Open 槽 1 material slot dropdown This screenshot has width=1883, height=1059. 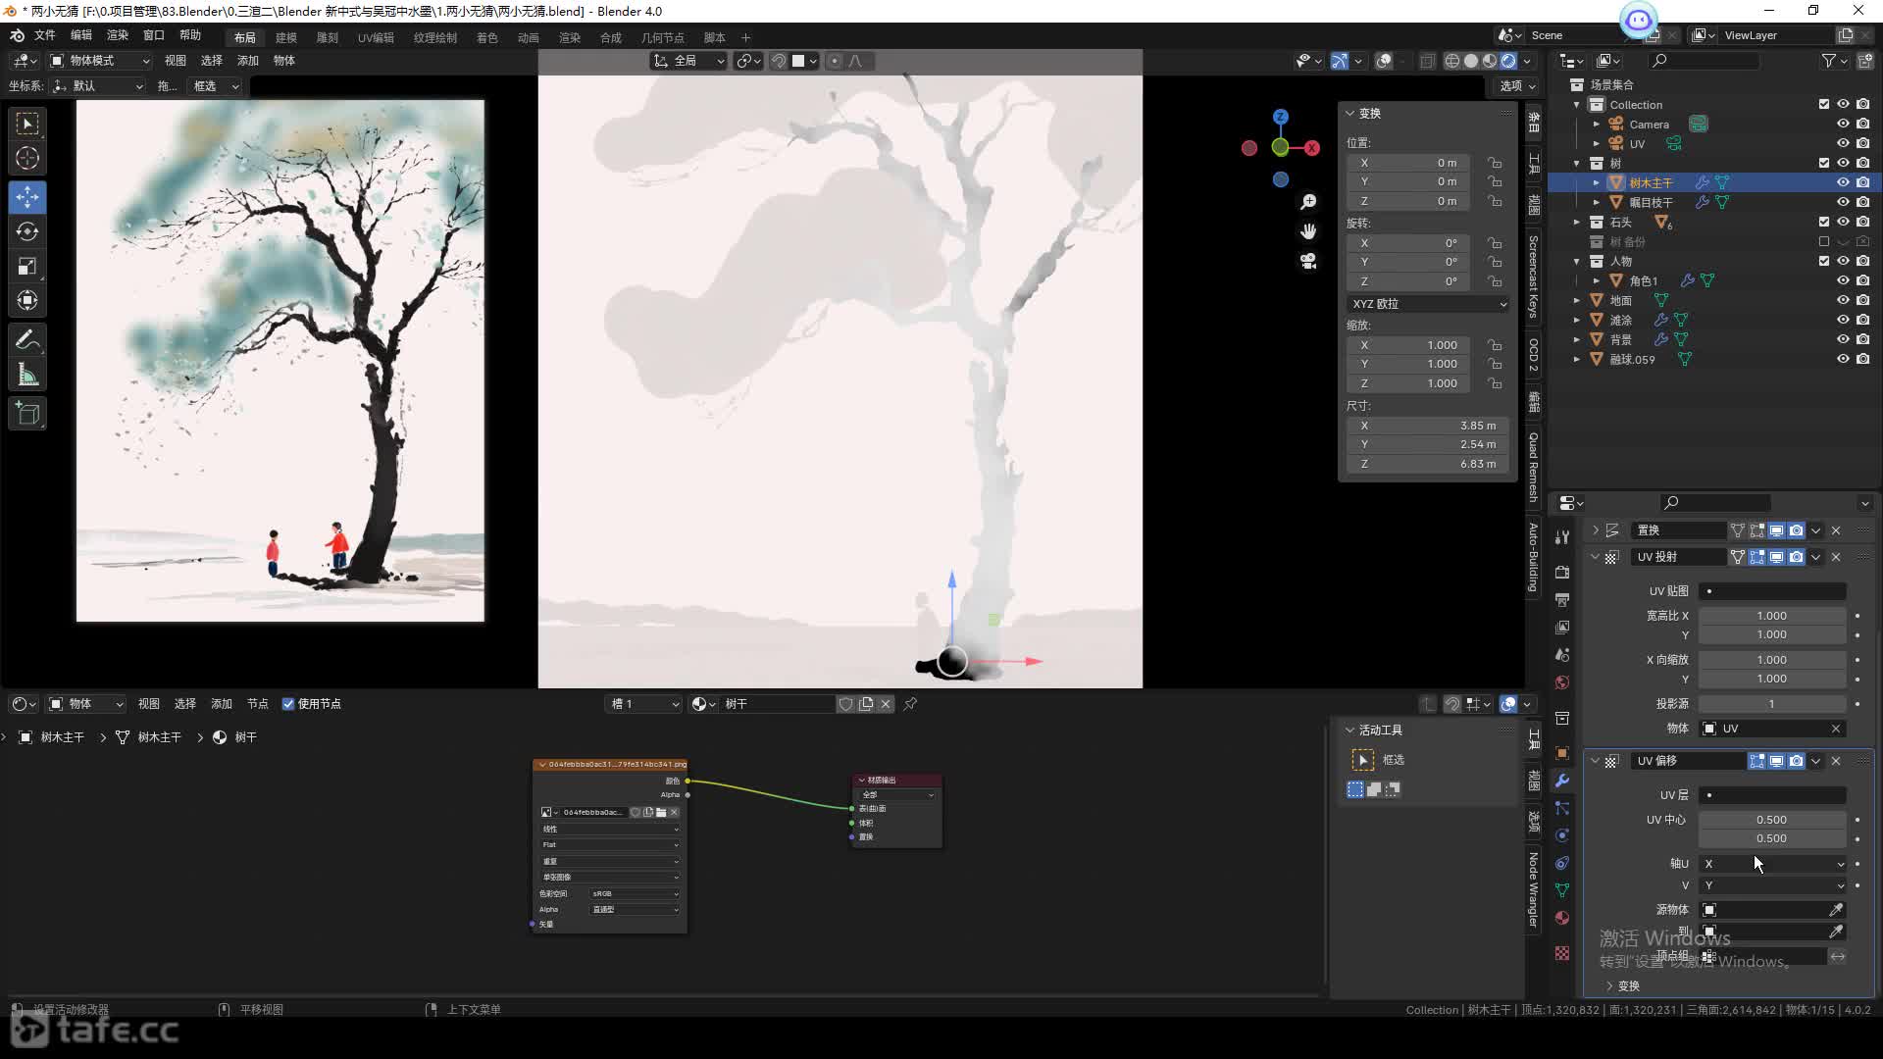[643, 704]
